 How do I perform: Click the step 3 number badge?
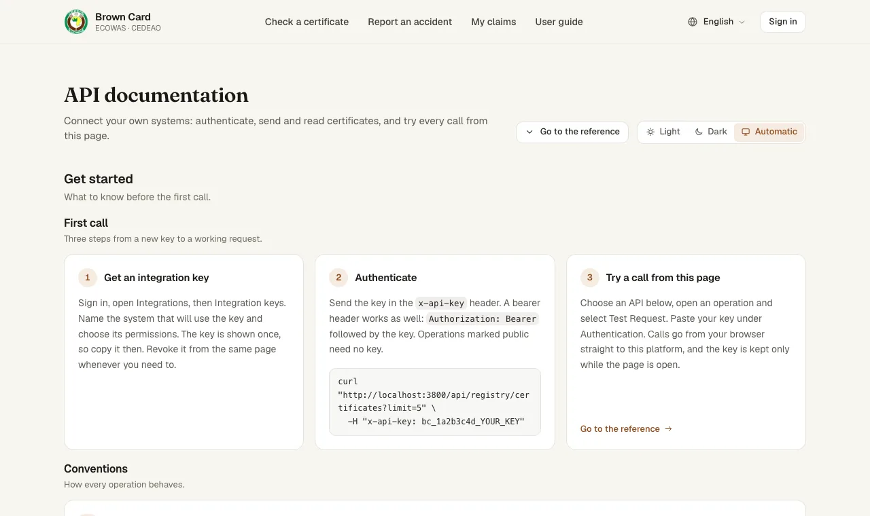tap(590, 278)
